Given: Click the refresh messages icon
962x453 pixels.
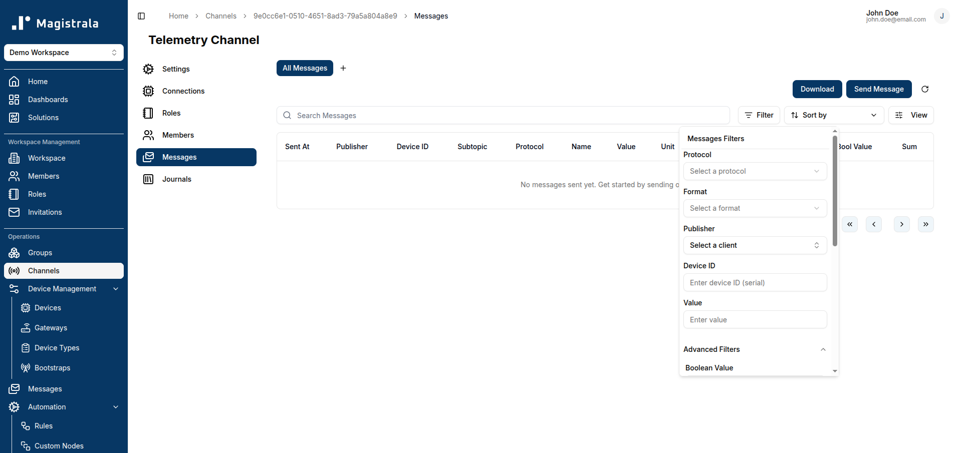Looking at the screenshot, I should 925,89.
